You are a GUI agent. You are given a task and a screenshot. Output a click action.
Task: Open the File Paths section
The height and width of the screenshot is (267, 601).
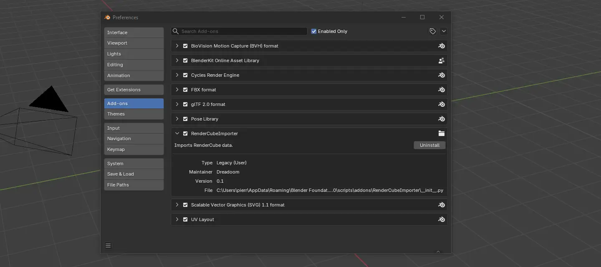point(134,185)
